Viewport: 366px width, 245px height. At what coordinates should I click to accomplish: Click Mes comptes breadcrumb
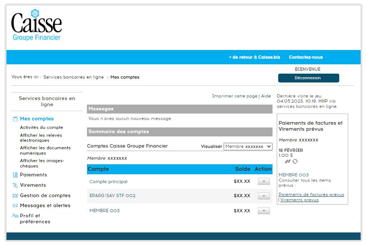coord(125,77)
